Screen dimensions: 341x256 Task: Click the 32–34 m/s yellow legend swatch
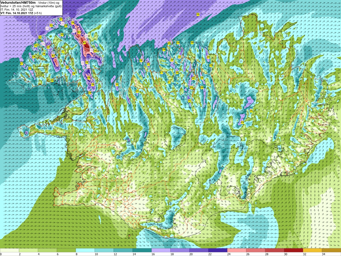tap(312, 250)
